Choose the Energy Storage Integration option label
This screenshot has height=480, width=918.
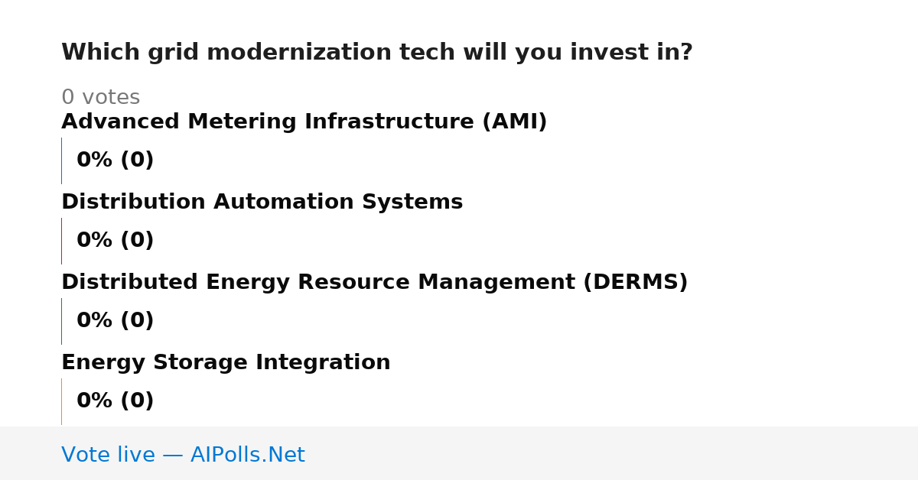click(226, 363)
